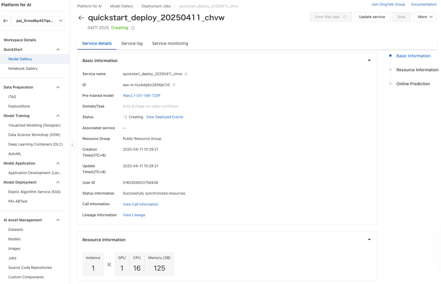Image resolution: width=441 pixels, height=284 pixels.
Task: Open the Wan2.1-I2V-14B-720P model link
Action: [x=142, y=96]
